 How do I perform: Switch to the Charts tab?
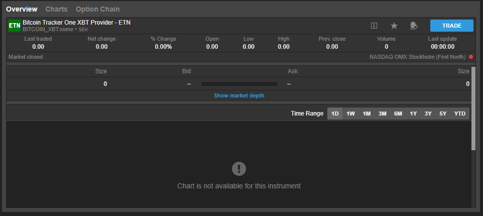coord(56,9)
